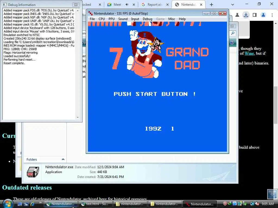Open the CPU menu
This screenshot has width=278, height=208.
(102, 19)
